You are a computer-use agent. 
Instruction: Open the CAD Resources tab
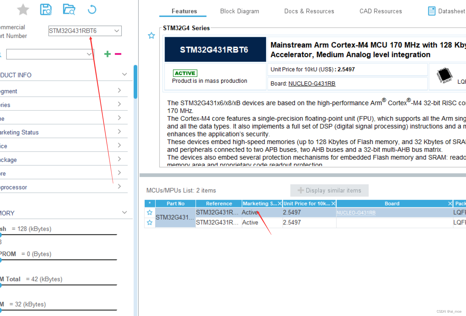[380, 11]
